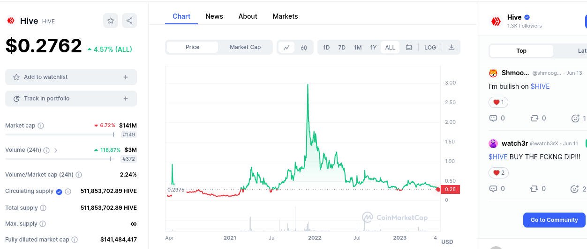This screenshot has width=587, height=249.
Task: Like Shmoo's post with the heart reaction
Action: tap(498, 102)
